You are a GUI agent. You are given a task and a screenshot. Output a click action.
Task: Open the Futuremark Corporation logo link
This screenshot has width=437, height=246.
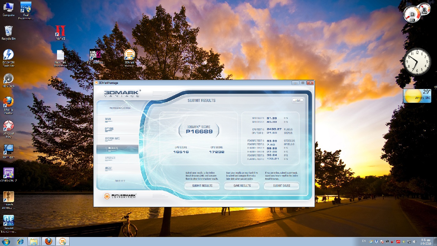point(120,196)
